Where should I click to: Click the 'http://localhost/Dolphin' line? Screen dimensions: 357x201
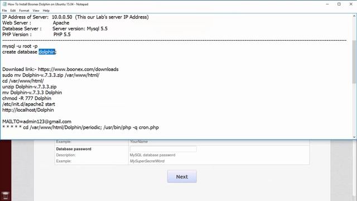28,110
